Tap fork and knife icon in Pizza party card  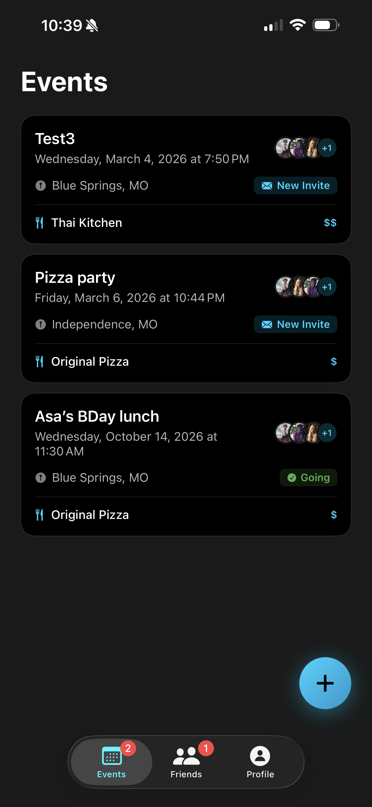tap(40, 362)
